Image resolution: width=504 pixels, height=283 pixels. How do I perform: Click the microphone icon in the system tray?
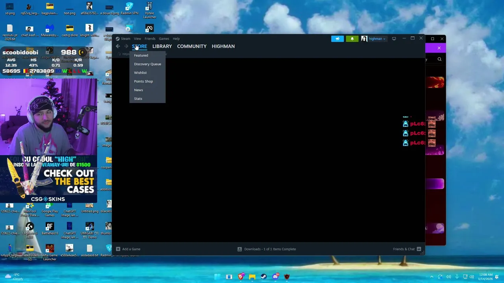pos(457,277)
